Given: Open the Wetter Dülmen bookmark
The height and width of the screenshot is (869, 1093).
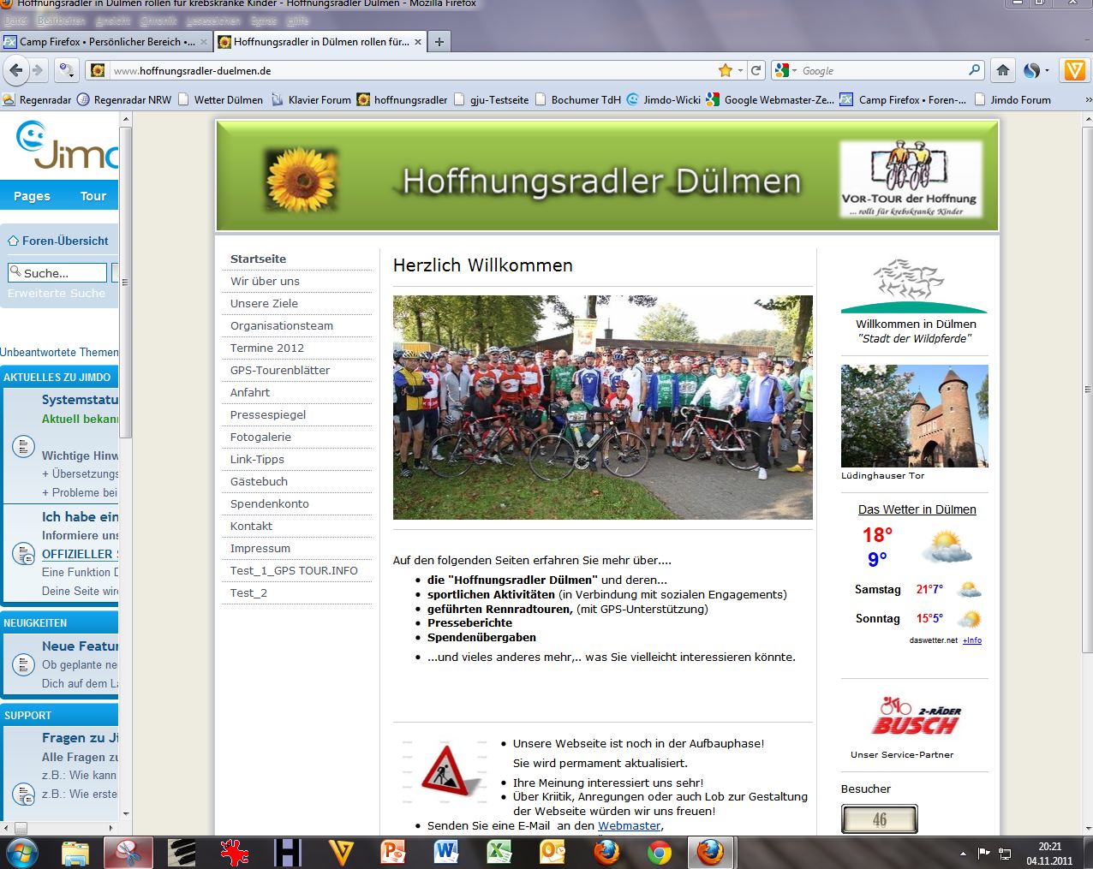Looking at the screenshot, I should pyautogui.click(x=220, y=99).
